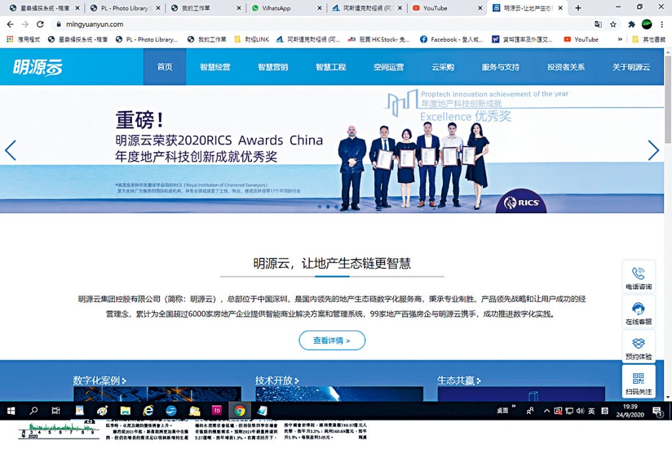Close the YouTube tab
The height and width of the screenshot is (450, 672).
point(480,8)
